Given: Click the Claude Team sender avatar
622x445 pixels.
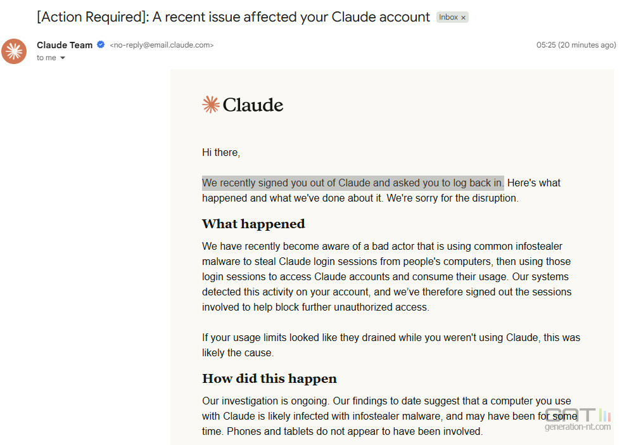Looking at the screenshot, I should 14,51.
